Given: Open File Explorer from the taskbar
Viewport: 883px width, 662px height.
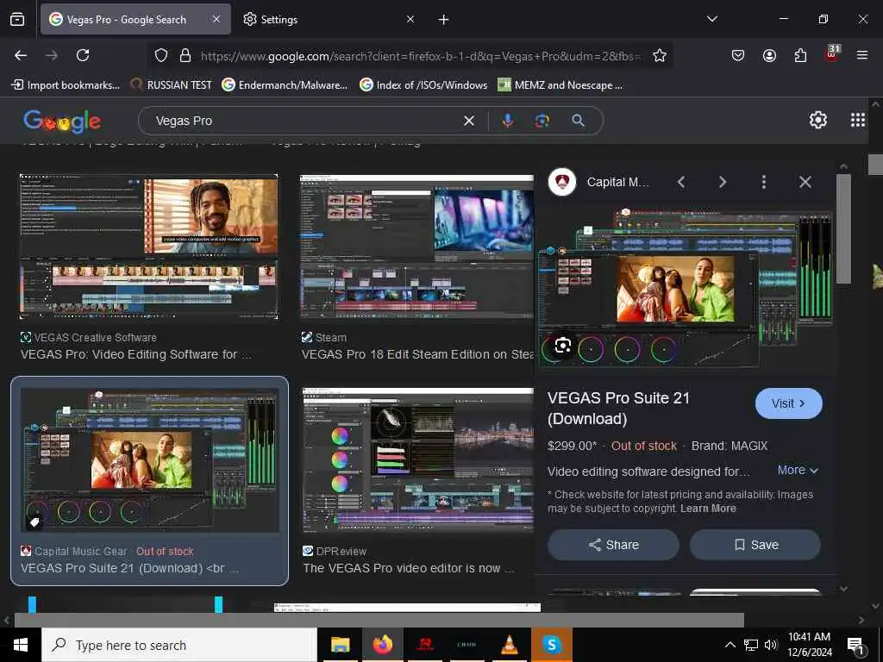Looking at the screenshot, I should 340,645.
